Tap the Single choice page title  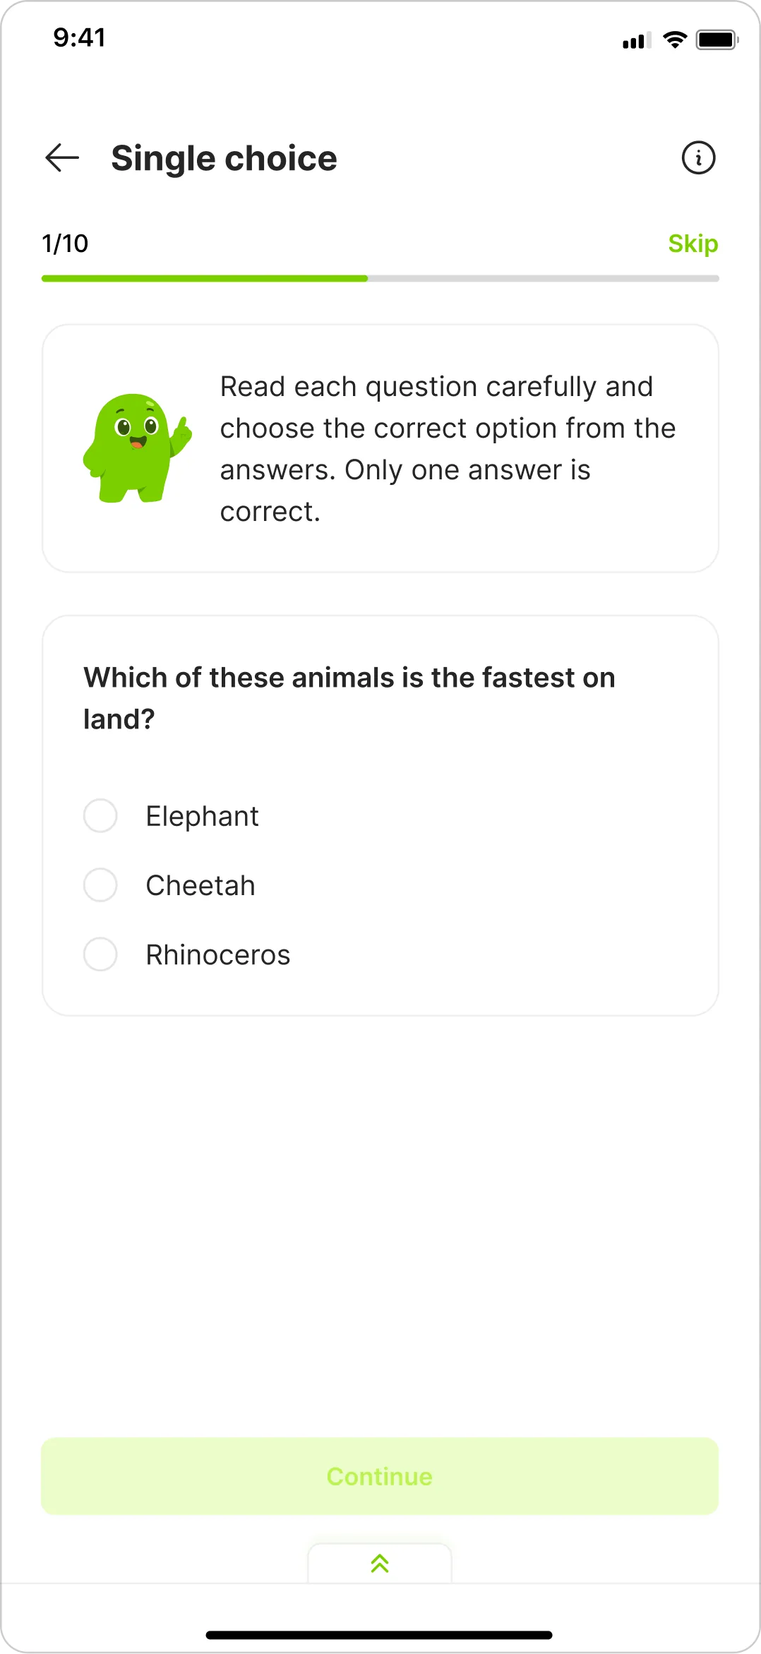(224, 158)
